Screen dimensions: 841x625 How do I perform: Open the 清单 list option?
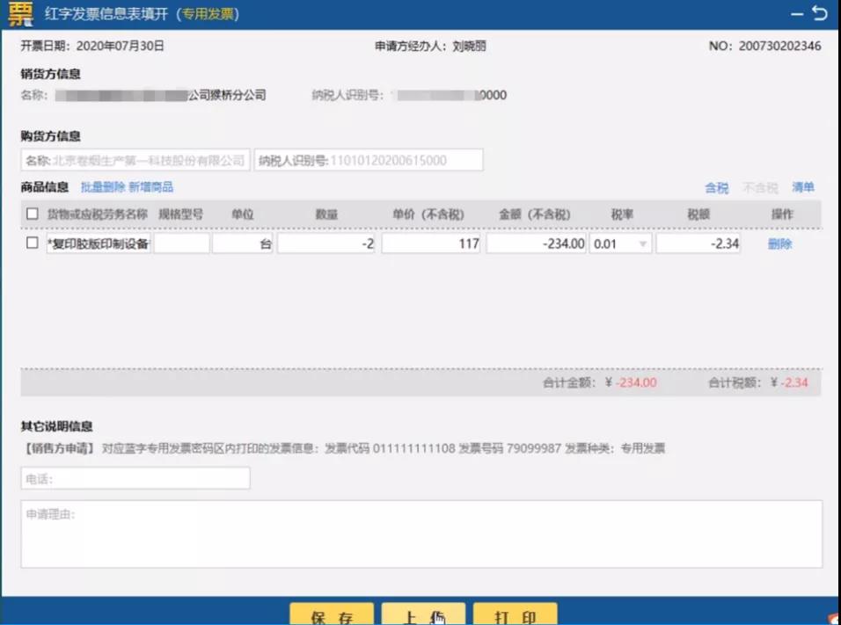(803, 187)
